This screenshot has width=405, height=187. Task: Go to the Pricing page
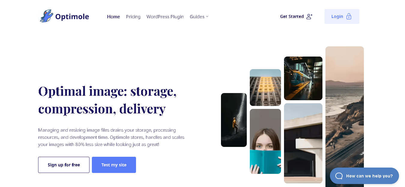[x=133, y=17]
